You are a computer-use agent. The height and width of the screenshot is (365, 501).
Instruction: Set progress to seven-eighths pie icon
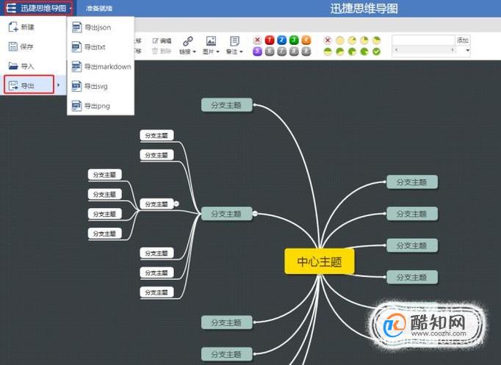coord(364,51)
